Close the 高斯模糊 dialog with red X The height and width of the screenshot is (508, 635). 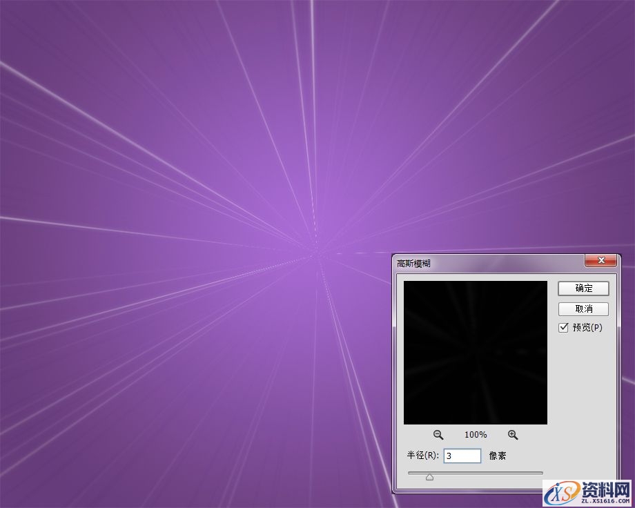coord(600,261)
